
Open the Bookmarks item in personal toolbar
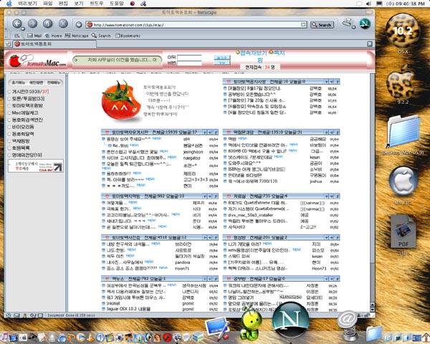click(132, 34)
